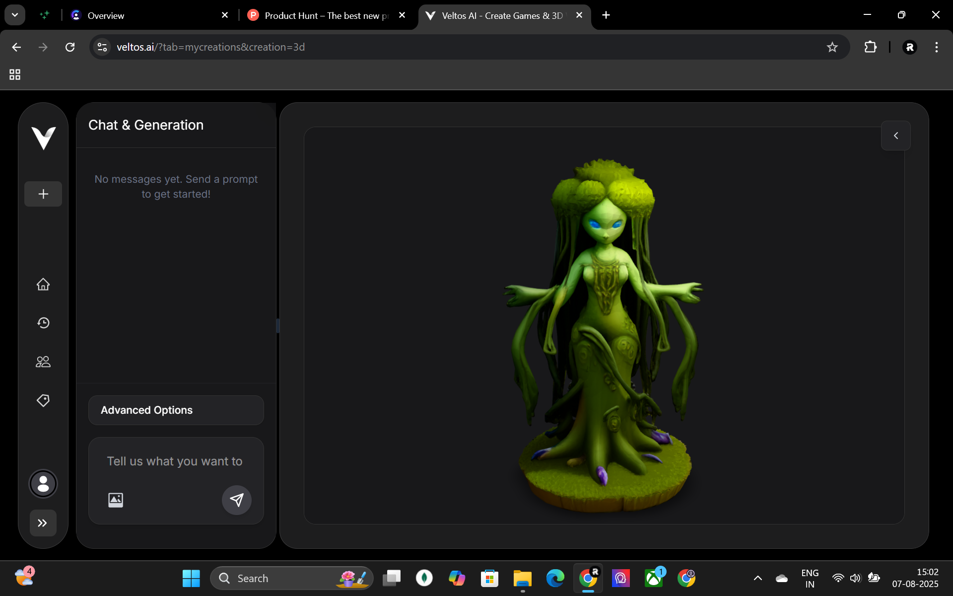The width and height of the screenshot is (953, 596).
Task: Collapse viewer panel with left chevron
Action: pos(895,136)
